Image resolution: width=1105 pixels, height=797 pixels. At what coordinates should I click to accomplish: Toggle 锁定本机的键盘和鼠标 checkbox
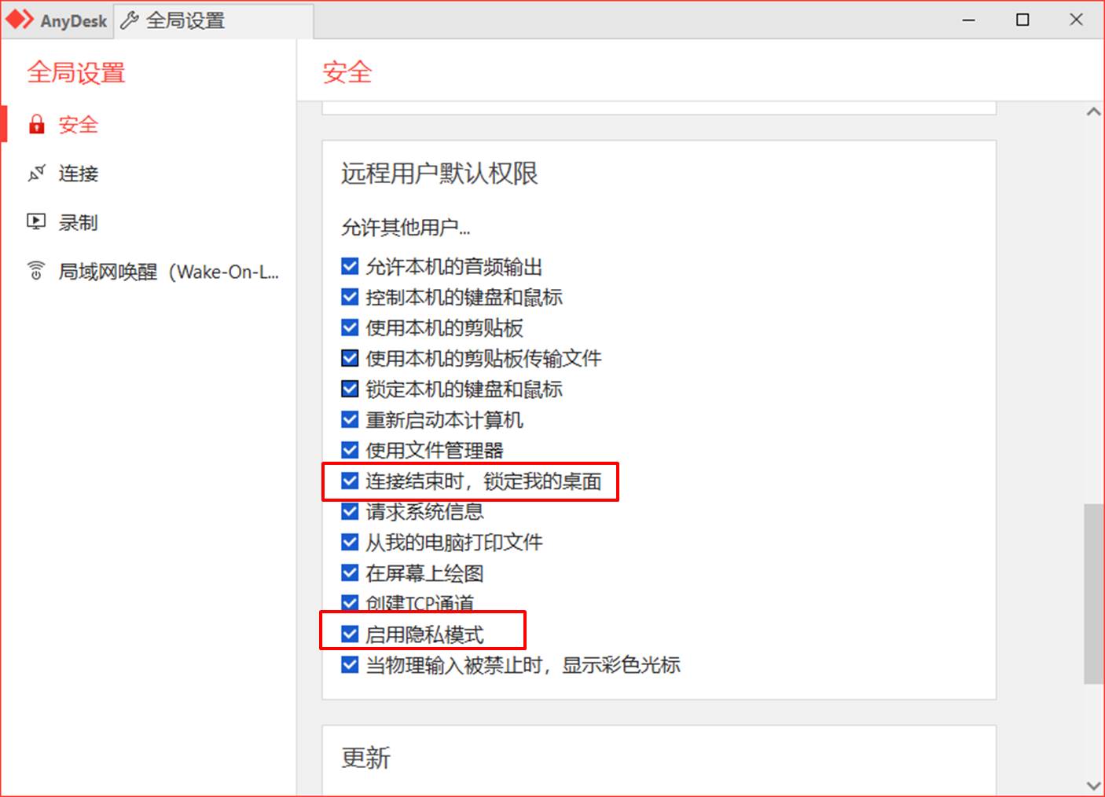click(350, 389)
